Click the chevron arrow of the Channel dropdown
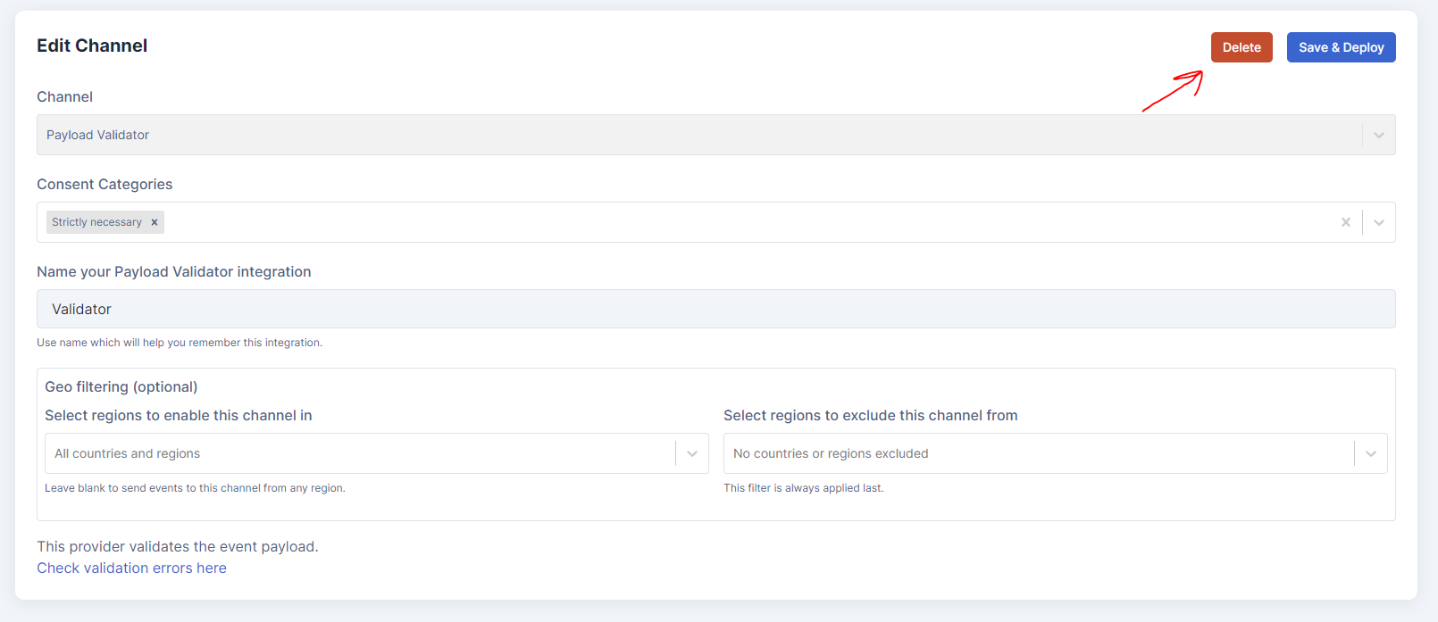Image resolution: width=1438 pixels, height=622 pixels. [x=1378, y=135]
